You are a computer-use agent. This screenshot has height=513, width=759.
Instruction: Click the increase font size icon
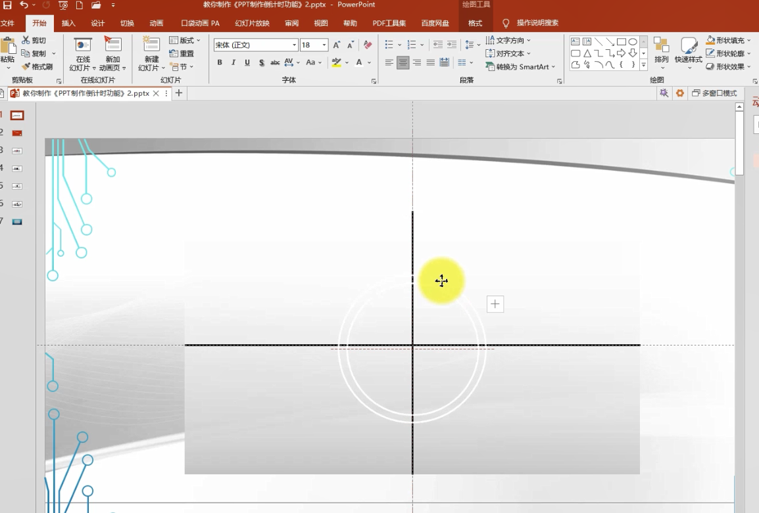pos(337,45)
